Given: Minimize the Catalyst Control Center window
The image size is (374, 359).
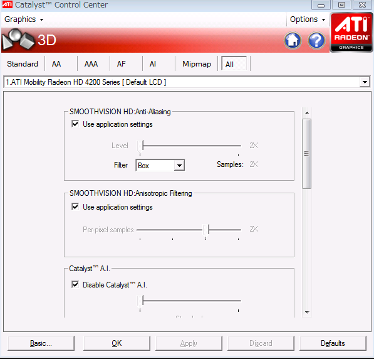Looking at the screenshot, I should (321, 5).
